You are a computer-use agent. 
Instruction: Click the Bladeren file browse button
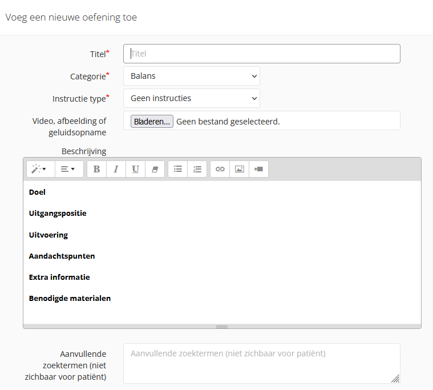point(152,121)
